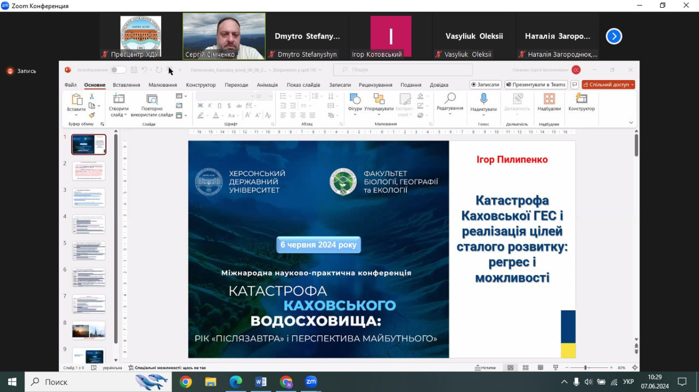The image size is (699, 392).
Task: Click the Створити слайд new slide icon
Action: click(119, 99)
